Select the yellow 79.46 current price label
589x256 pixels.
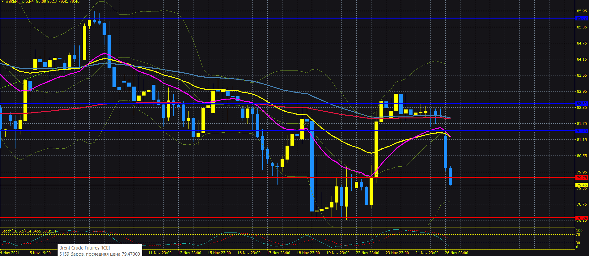tap(582, 185)
